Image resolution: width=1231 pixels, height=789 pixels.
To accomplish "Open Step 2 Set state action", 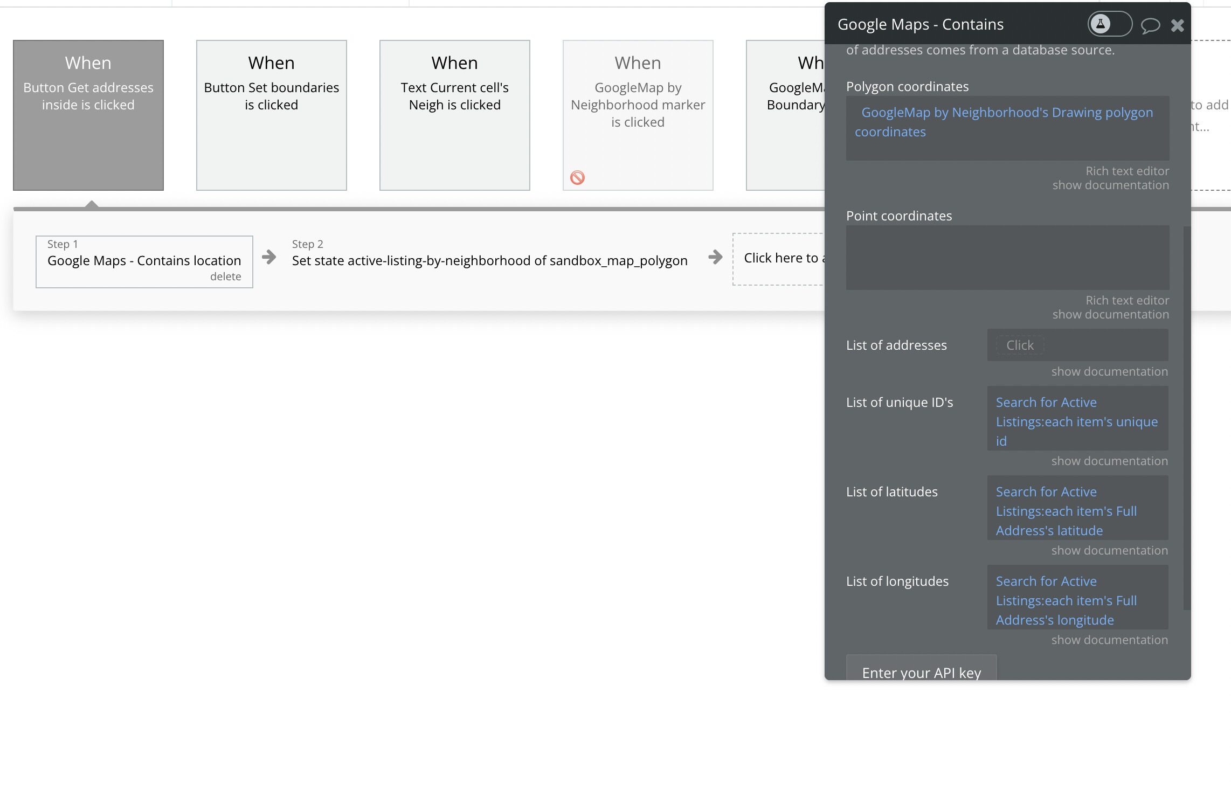I will 489,260.
